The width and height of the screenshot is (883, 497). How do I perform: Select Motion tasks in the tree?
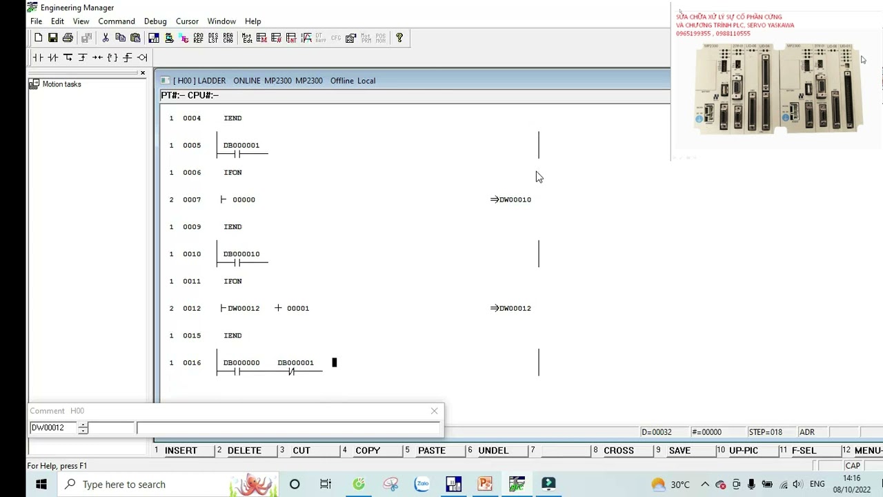pos(61,84)
